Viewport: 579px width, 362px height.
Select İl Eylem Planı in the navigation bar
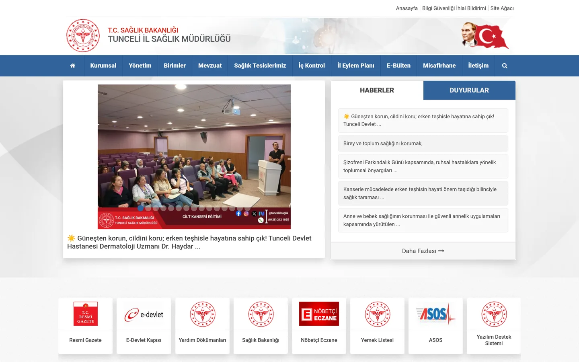tap(356, 66)
